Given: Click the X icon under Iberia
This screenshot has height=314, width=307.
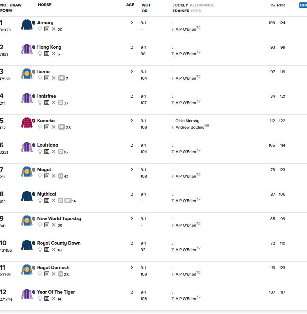Looking at the screenshot, I should click(x=53, y=78).
